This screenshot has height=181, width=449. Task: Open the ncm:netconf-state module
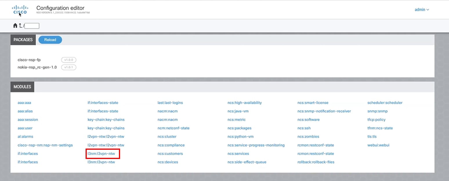pos(173,128)
